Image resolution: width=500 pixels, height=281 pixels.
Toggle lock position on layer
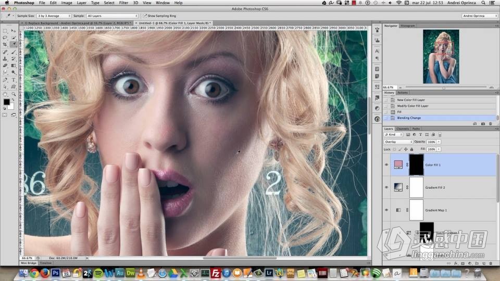tap(406, 149)
